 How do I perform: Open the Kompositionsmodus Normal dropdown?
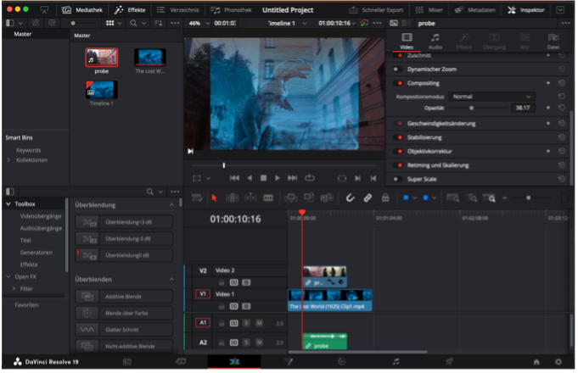click(x=491, y=97)
